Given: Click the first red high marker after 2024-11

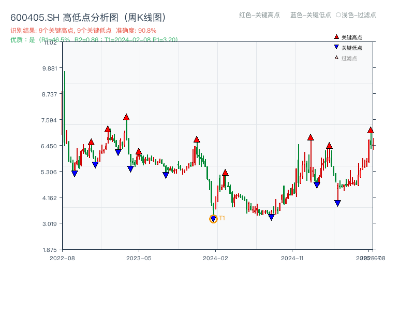Looking at the screenshot, I should coord(310,137).
